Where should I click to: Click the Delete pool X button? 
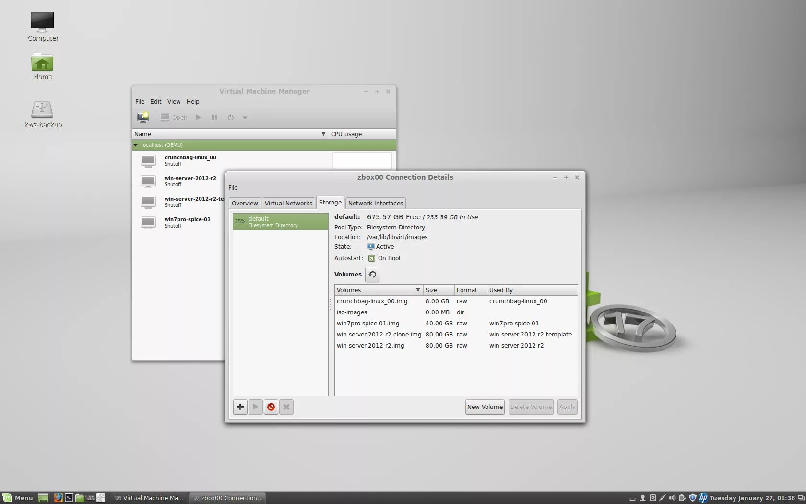pos(286,407)
